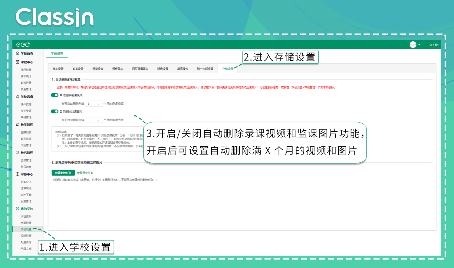The width and height of the screenshot is (454, 268).
Task: Click the red 注意 warning text
Action: (196, 88)
